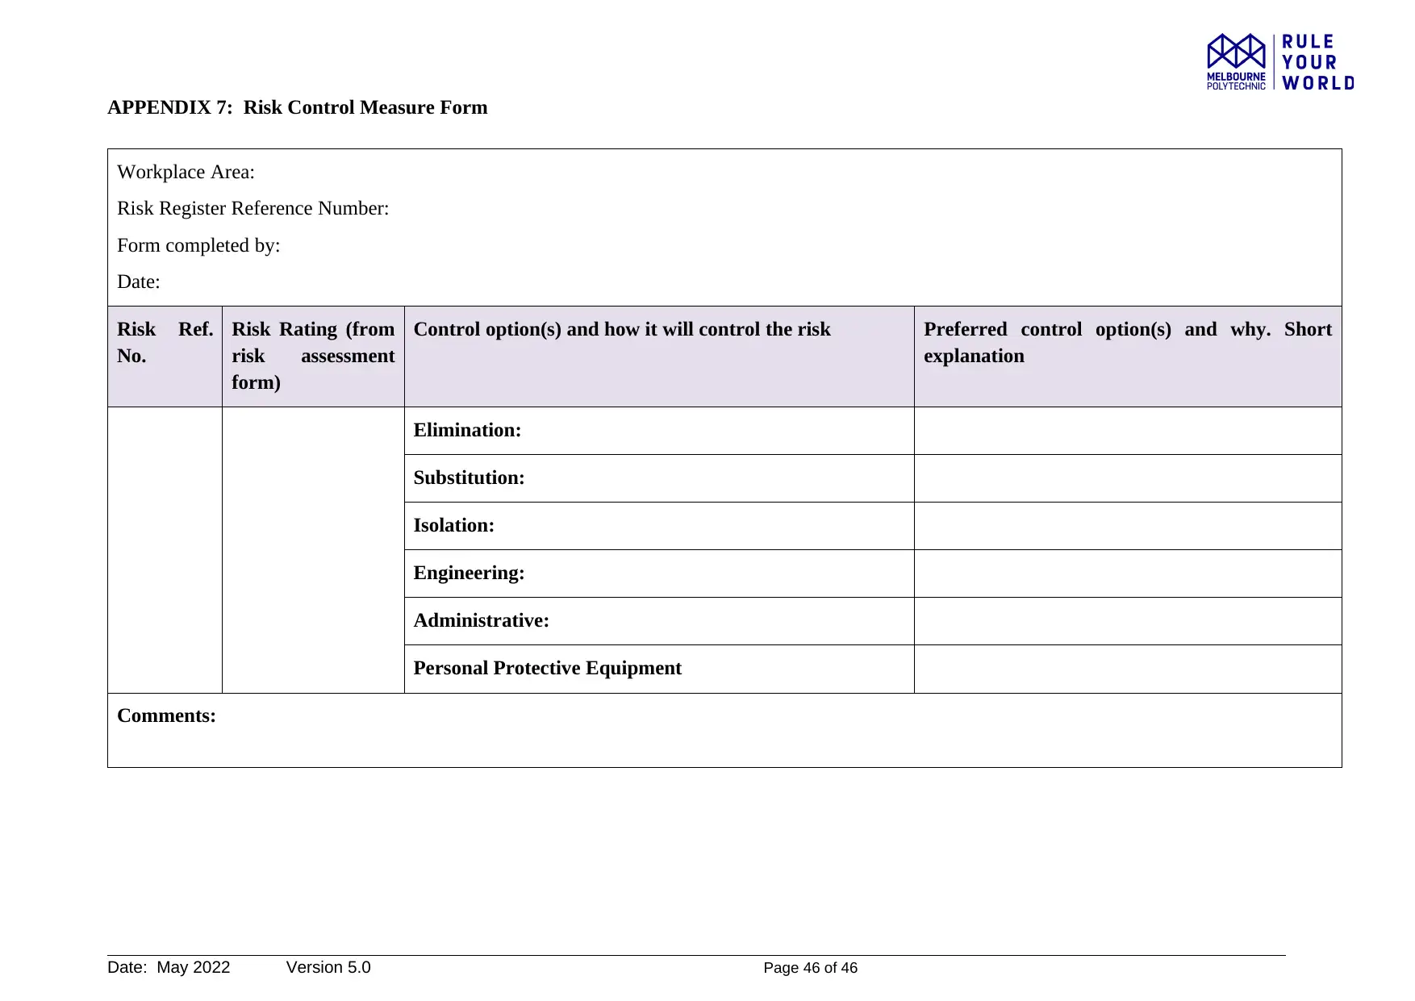The height and width of the screenshot is (1001, 1415).
Task: Click the 'Date:' line inside the form
Action: [x=139, y=282]
